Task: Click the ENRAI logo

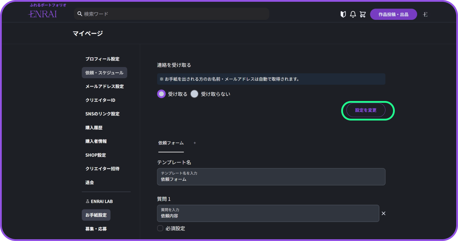Action: (x=43, y=14)
